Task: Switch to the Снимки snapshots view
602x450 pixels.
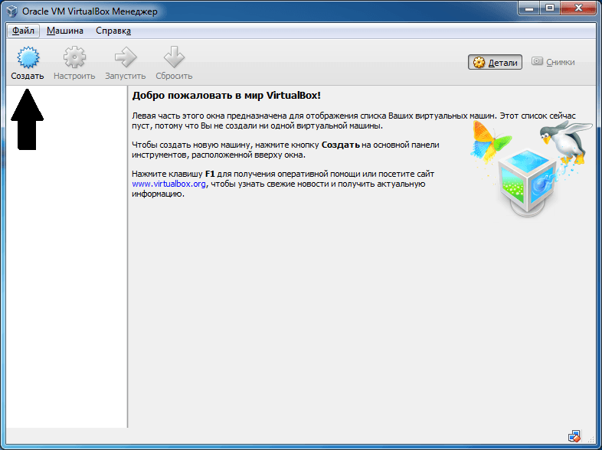Action: pyautogui.click(x=553, y=62)
